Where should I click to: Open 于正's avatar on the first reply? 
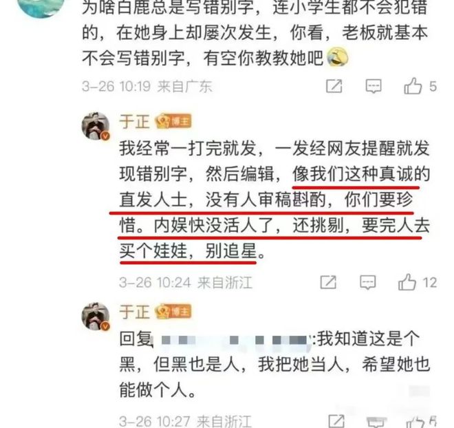tap(96, 126)
